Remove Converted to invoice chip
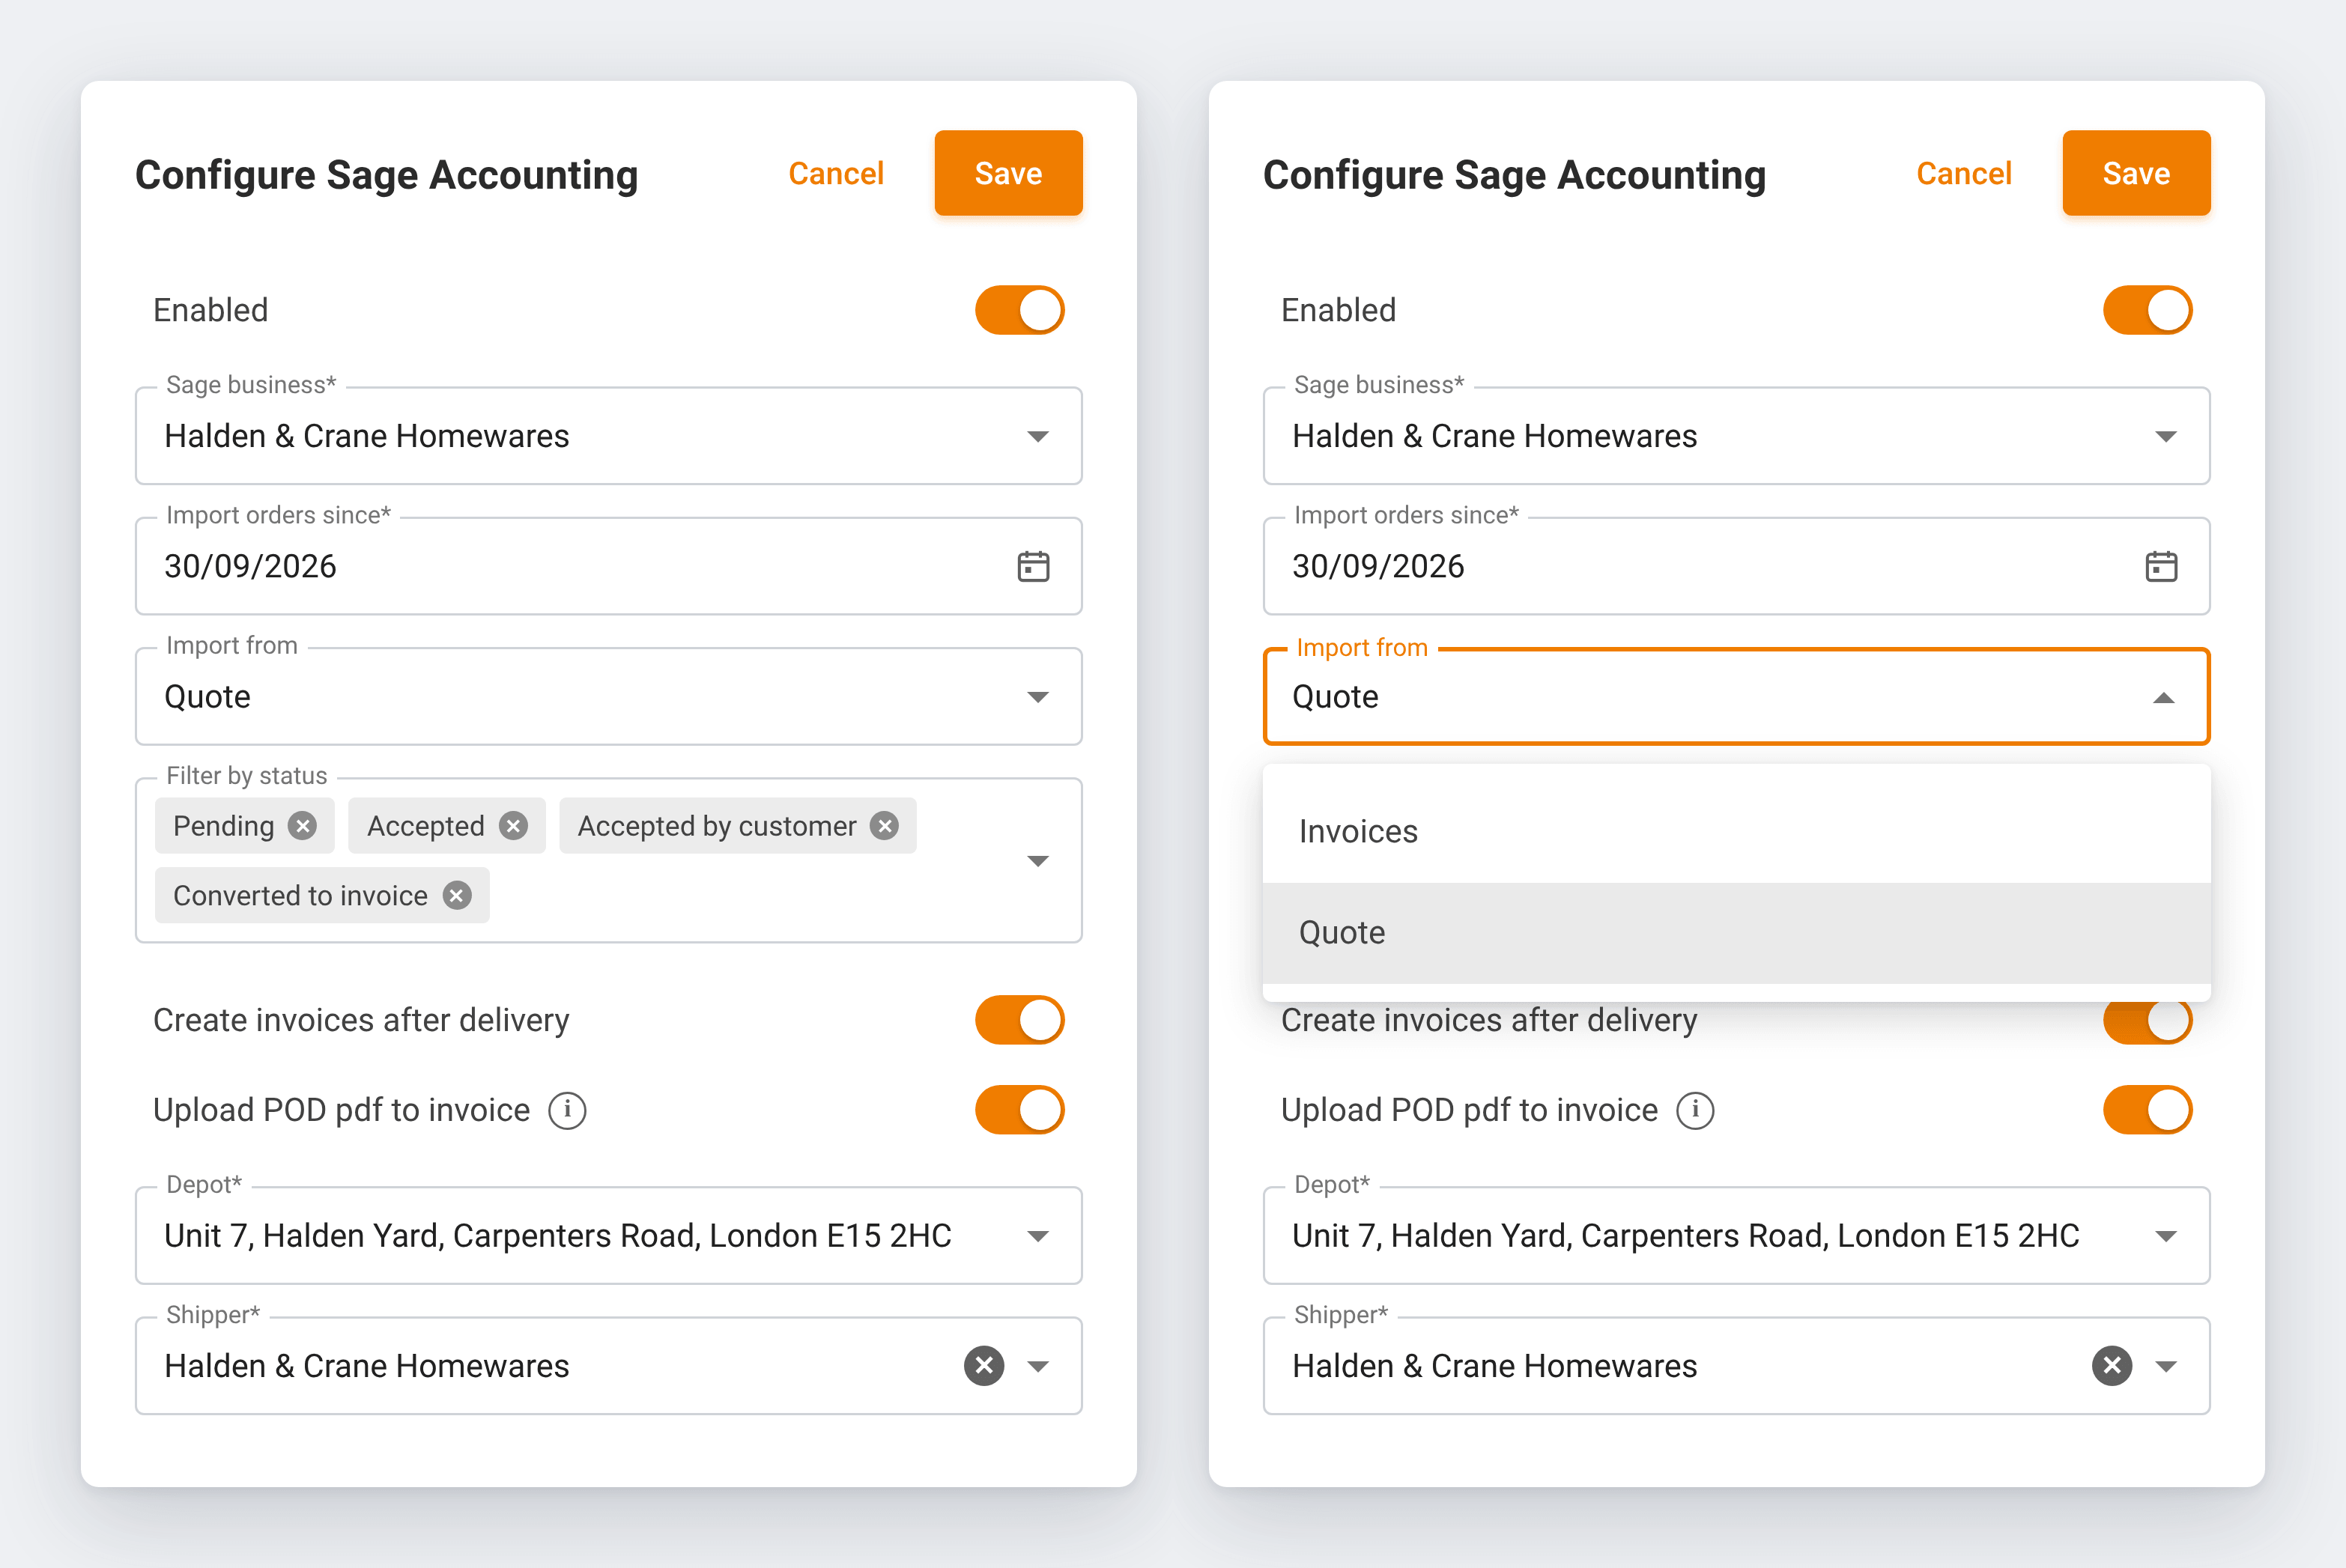The image size is (2346, 1568). click(x=457, y=895)
